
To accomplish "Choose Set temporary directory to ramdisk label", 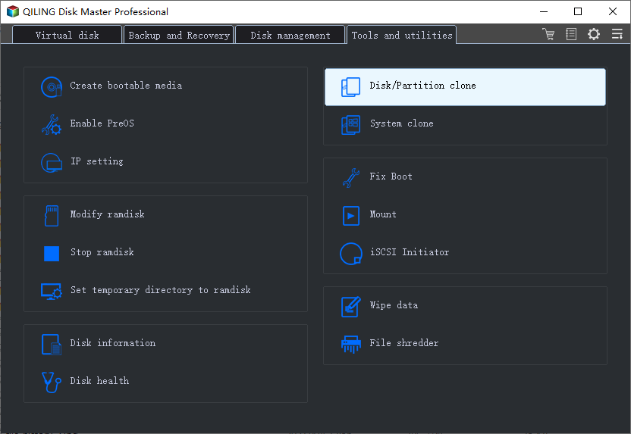I will coord(161,290).
